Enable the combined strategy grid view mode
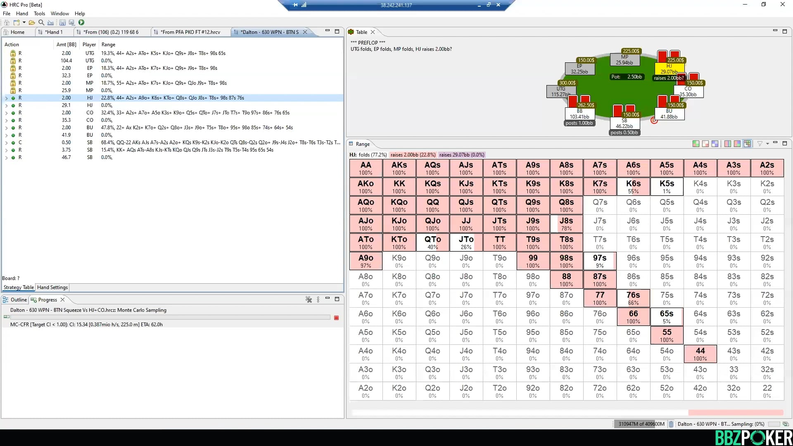Image resolution: width=793 pixels, height=446 pixels. coord(747,144)
